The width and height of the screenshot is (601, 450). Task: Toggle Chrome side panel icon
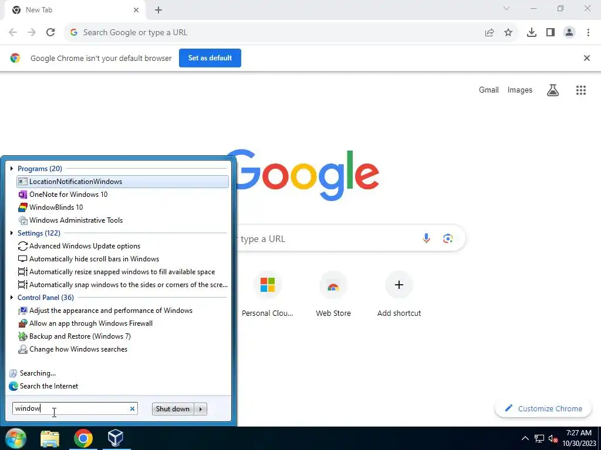point(551,33)
